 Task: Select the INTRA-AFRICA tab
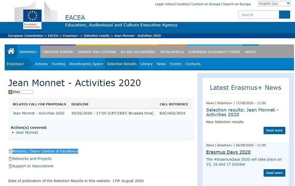point(172,52)
